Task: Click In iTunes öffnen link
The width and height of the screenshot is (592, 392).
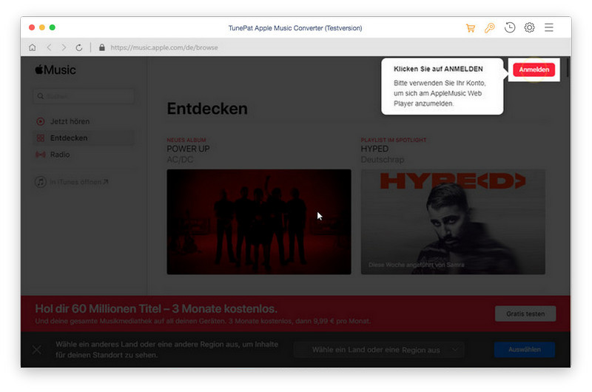Action: (x=72, y=182)
